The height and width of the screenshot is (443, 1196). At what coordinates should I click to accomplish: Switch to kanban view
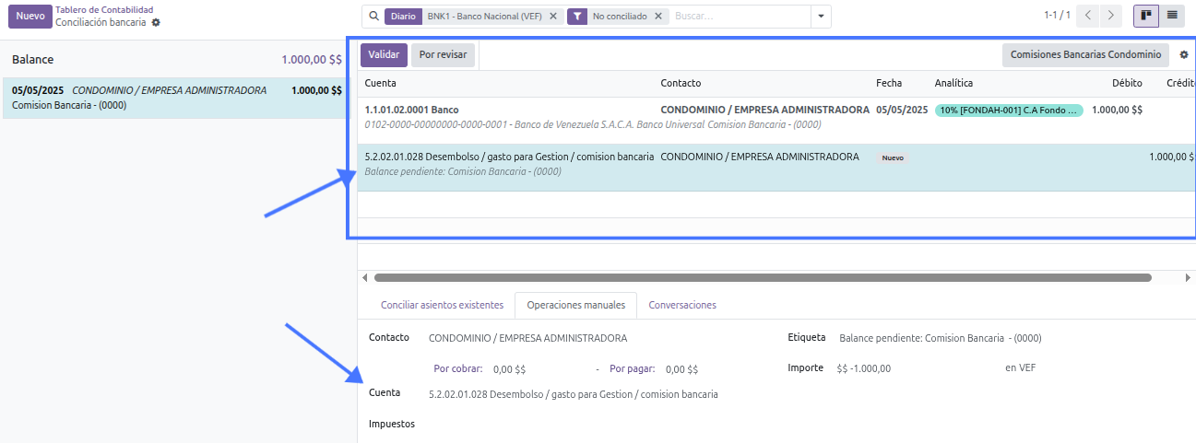point(1146,16)
